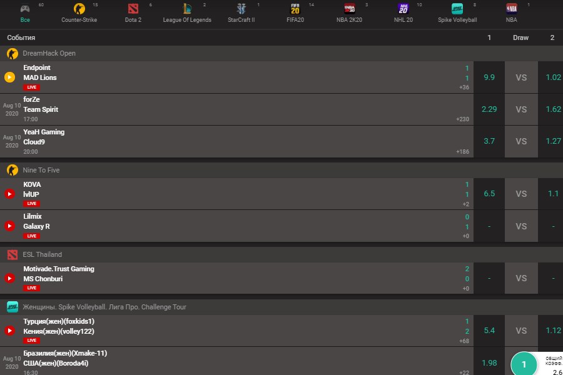This screenshot has width=563, height=375.
Task: Play the Endpoint vs MAD Lions live stream
Action: click(x=9, y=77)
